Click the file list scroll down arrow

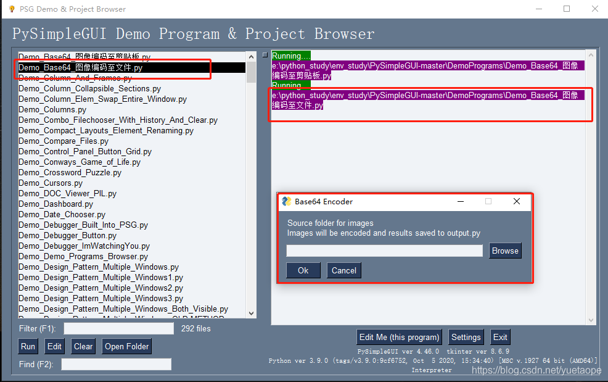coord(251,313)
